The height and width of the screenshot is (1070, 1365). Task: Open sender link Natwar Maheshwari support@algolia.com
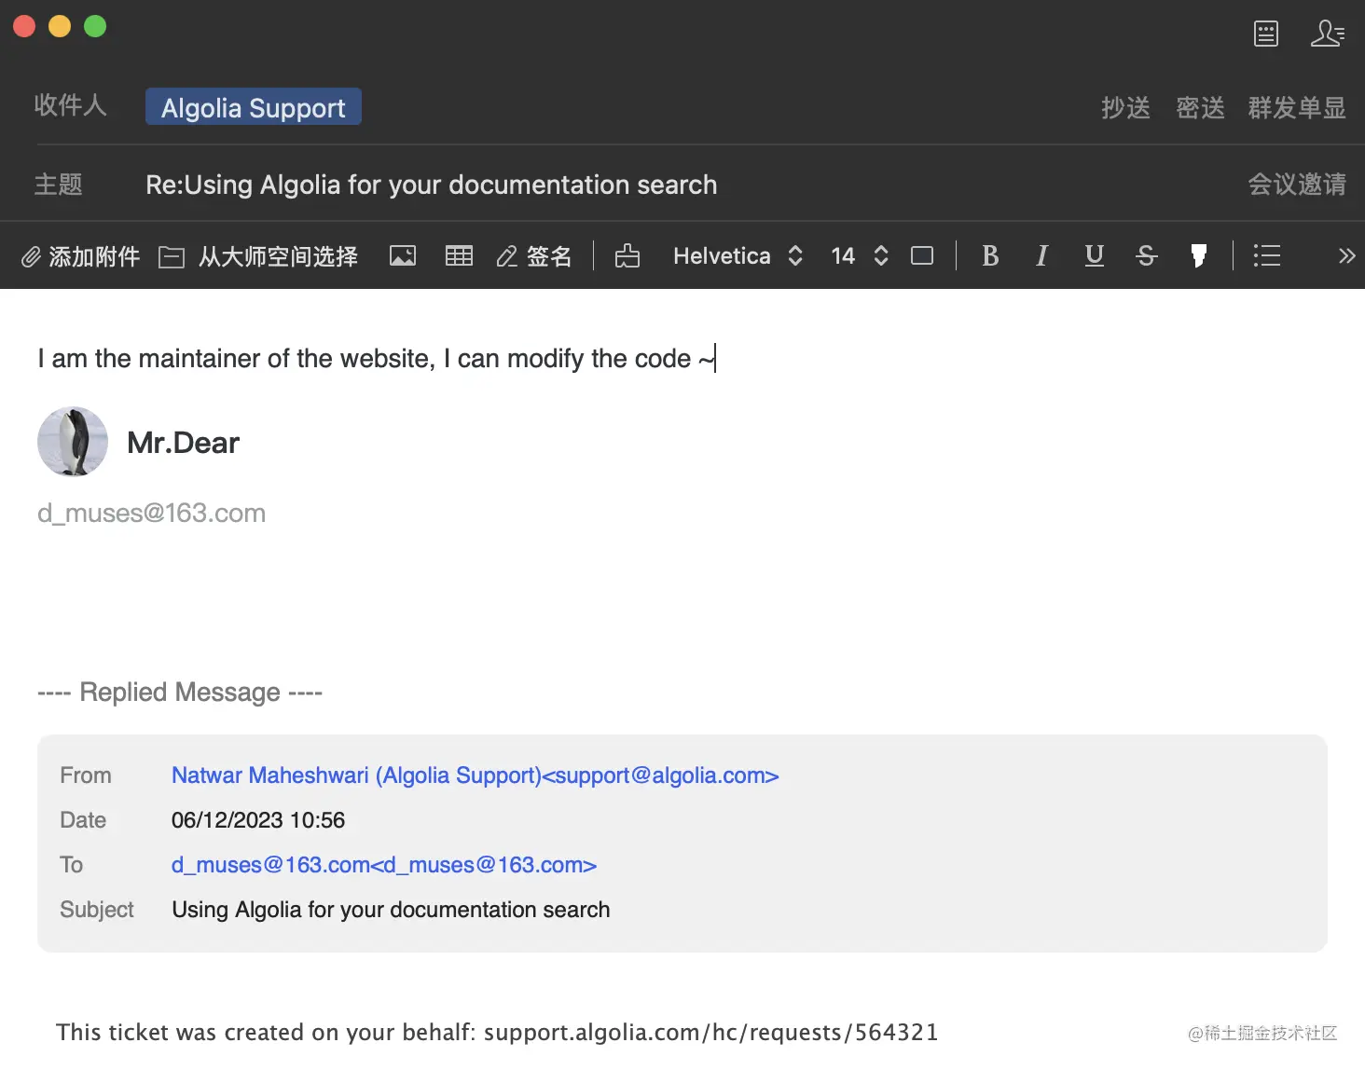pos(475,775)
